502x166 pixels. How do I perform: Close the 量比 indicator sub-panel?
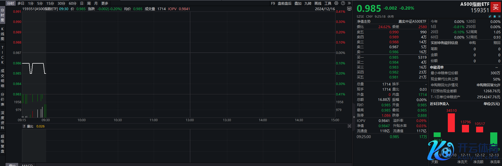click(x=349, y=126)
